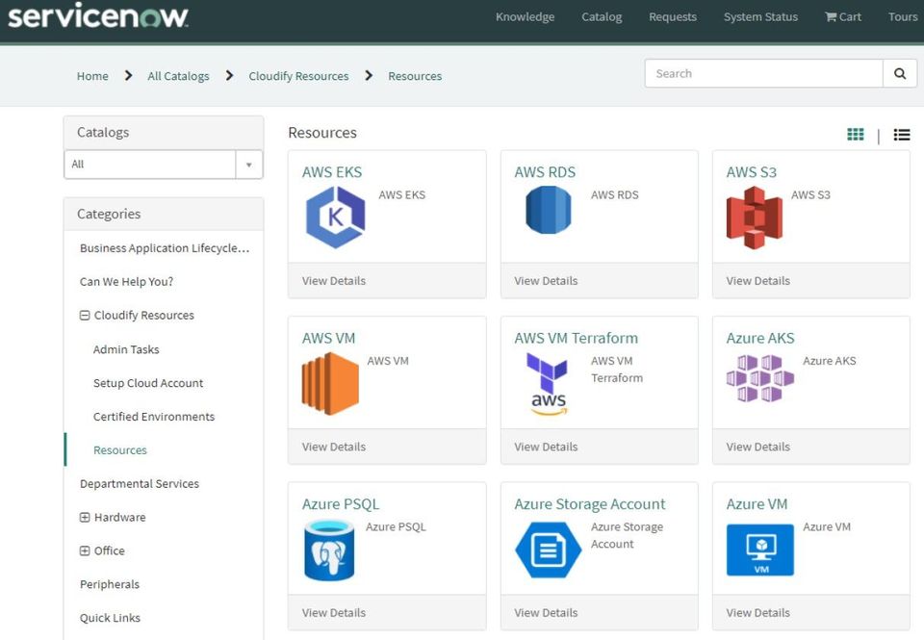The width and height of the screenshot is (924, 640).
Task: Open the AWS RDS title link
Action: 545,172
